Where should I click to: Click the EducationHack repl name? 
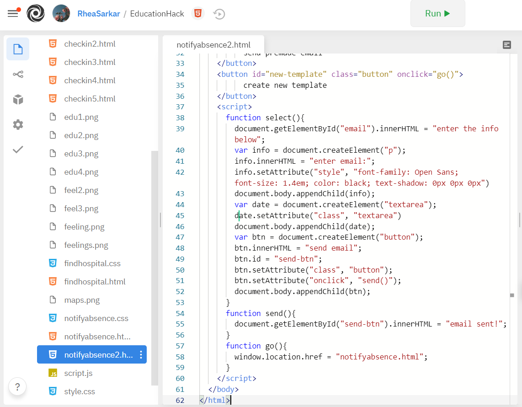click(x=157, y=14)
